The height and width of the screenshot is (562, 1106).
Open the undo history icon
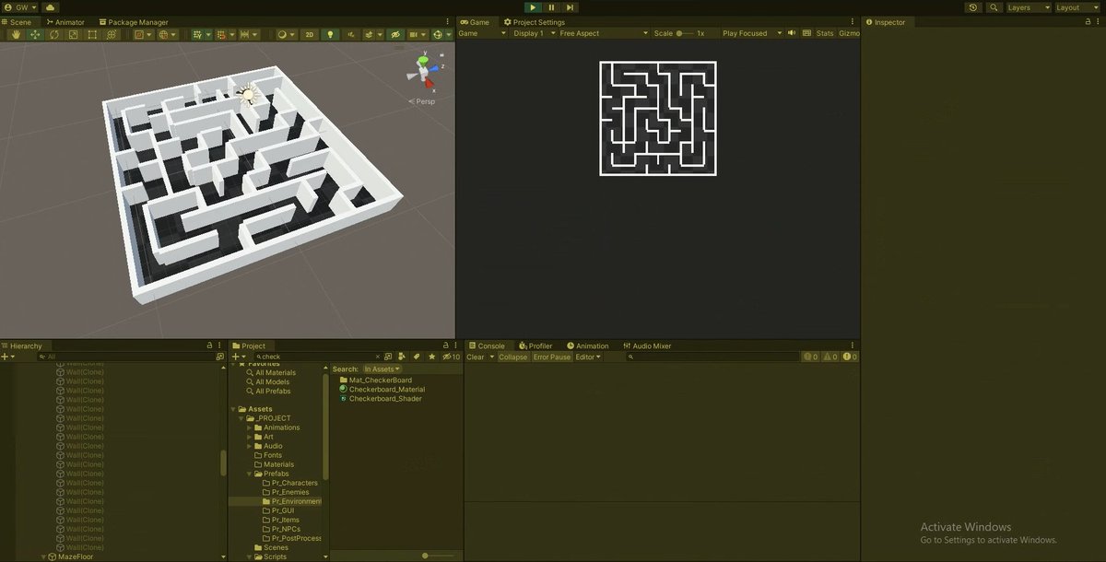point(973,7)
